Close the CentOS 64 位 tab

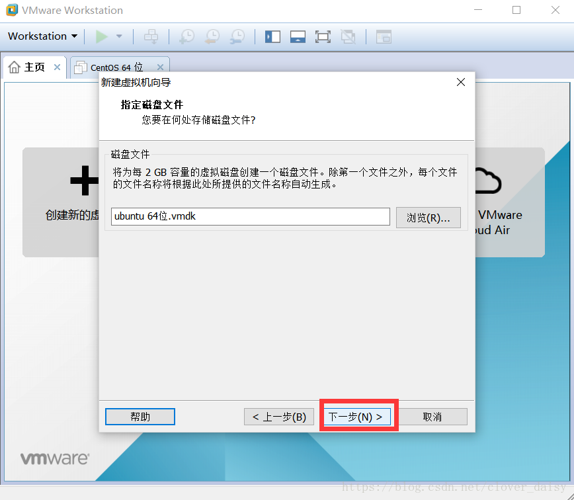[160, 67]
